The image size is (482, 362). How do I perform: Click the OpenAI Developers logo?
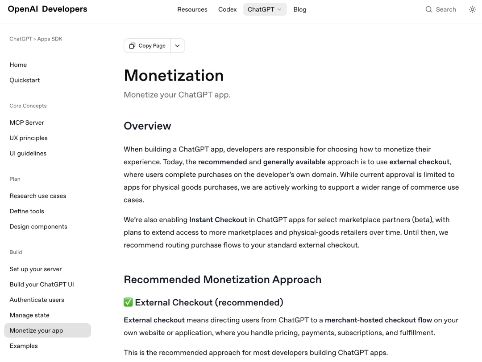48,9
